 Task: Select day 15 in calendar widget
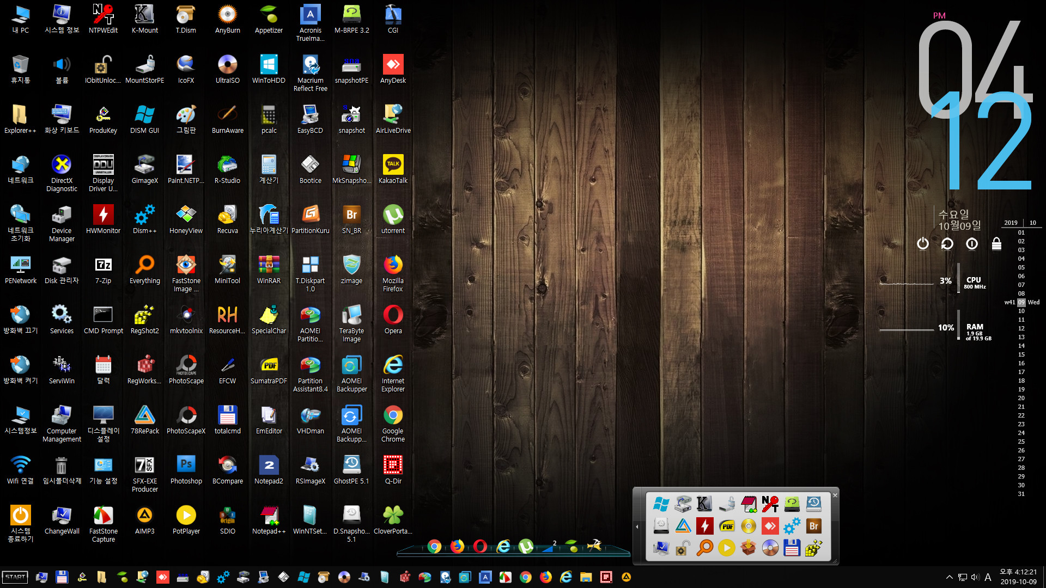point(1021,354)
